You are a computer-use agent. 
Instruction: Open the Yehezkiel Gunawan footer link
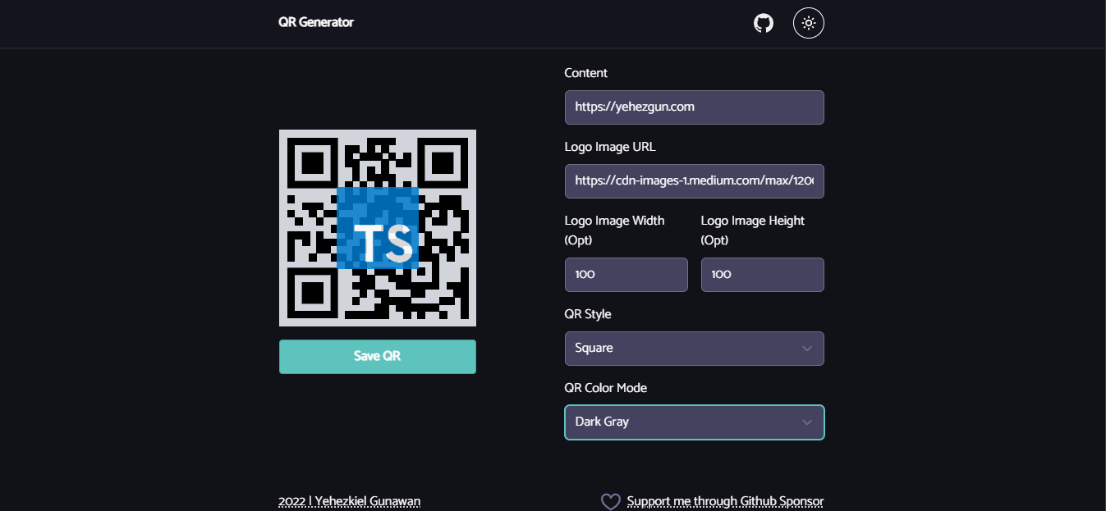tap(350, 501)
